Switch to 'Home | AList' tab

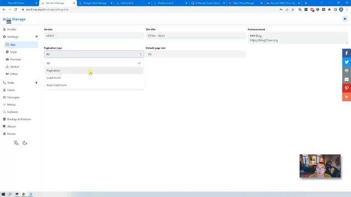click(133, 3)
